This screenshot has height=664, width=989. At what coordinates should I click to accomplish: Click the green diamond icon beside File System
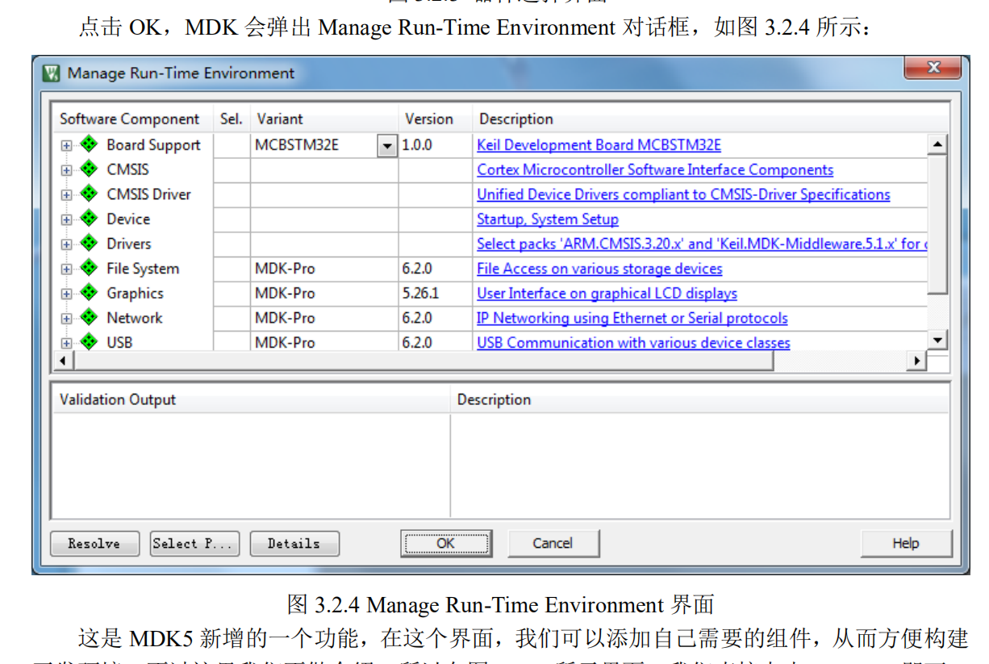(x=89, y=269)
